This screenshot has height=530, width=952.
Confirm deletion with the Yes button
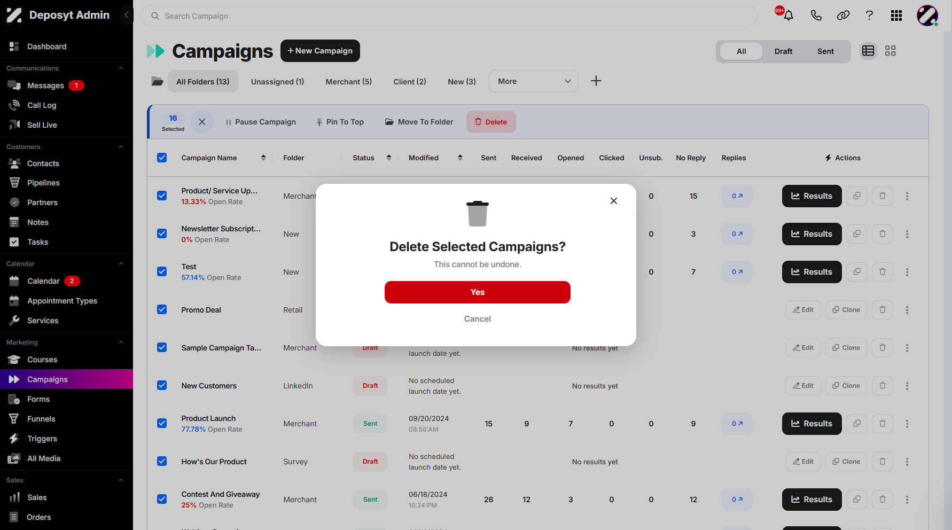point(478,292)
